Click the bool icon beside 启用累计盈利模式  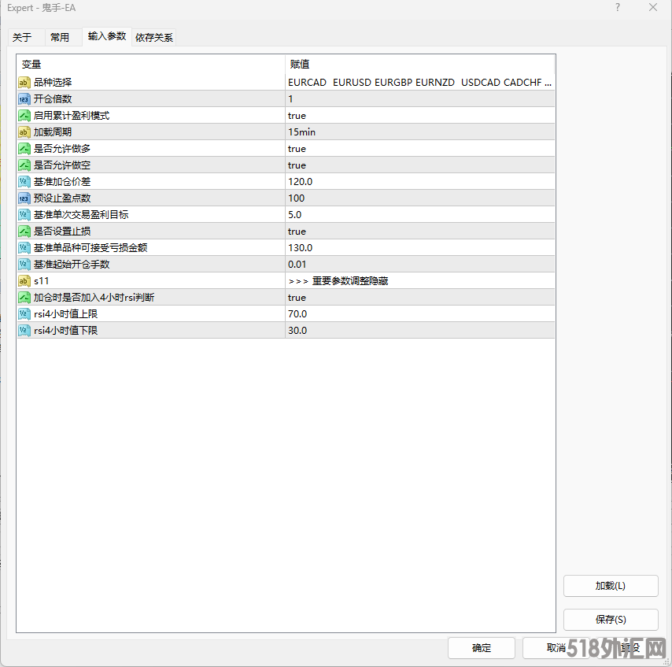pos(24,116)
